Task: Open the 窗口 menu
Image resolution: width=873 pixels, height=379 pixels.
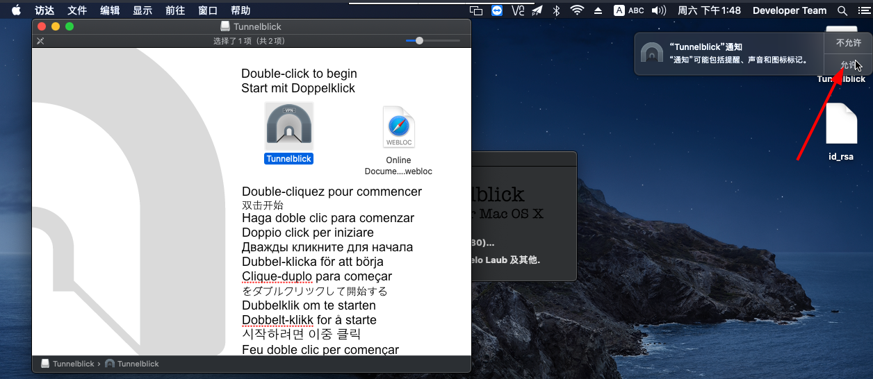Action: click(x=208, y=10)
